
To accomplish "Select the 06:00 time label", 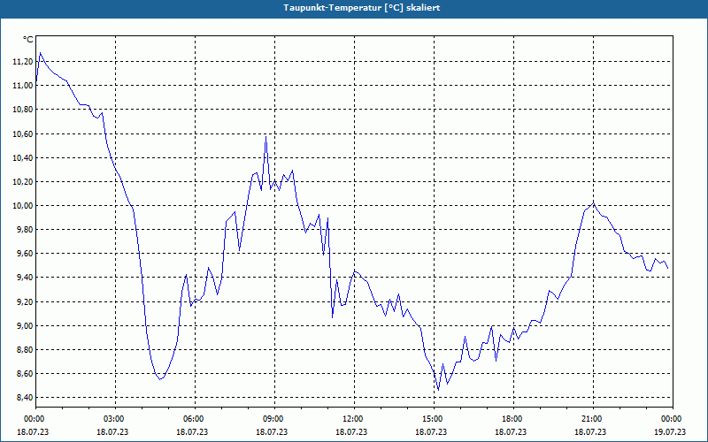I will pos(195,419).
